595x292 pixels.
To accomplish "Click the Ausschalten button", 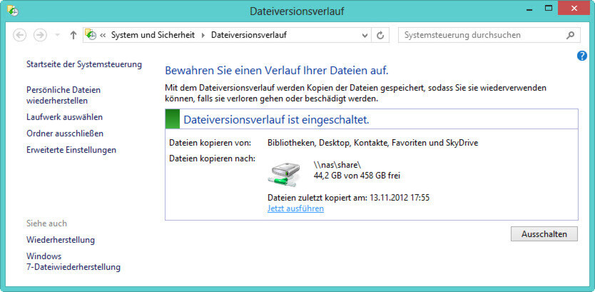I will (x=544, y=234).
